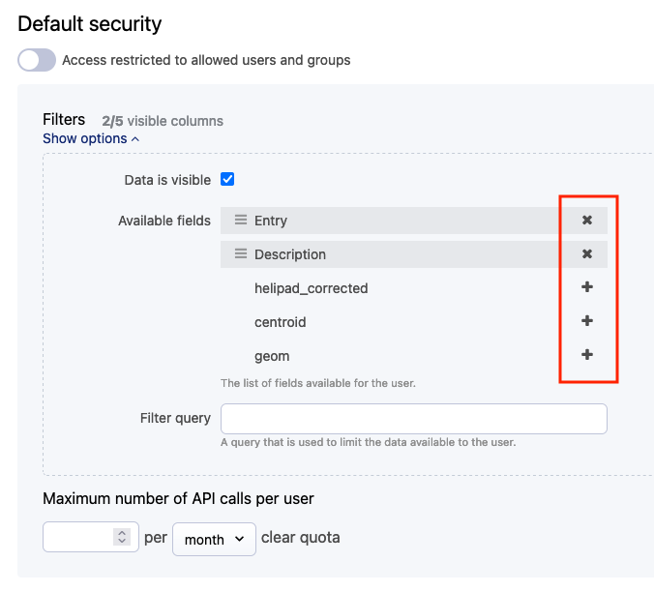This screenshot has width=654, height=592.
Task: Open the month period dropdown
Action: pyautogui.click(x=214, y=539)
